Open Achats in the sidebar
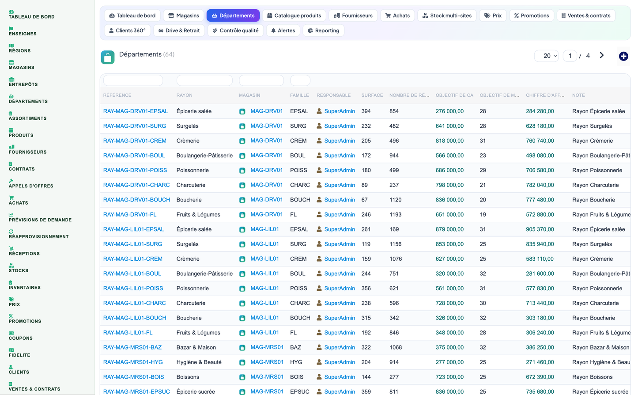This screenshot has height=395, width=638. [x=18, y=201]
